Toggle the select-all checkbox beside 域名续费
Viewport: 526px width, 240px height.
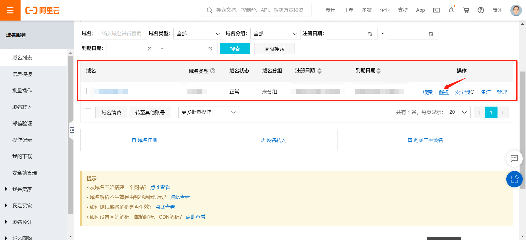(88, 112)
